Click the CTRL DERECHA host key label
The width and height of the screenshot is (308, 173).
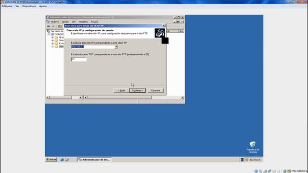click(x=299, y=171)
